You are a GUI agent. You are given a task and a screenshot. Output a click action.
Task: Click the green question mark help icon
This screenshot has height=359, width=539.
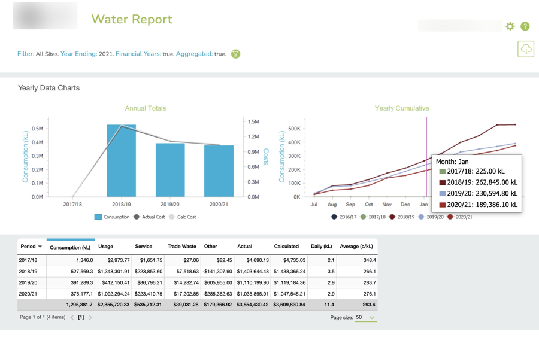(x=524, y=26)
